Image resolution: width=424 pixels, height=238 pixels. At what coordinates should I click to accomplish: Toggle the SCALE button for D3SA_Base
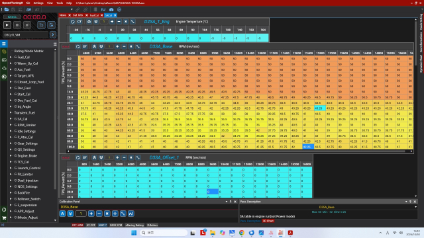click(x=66, y=46)
